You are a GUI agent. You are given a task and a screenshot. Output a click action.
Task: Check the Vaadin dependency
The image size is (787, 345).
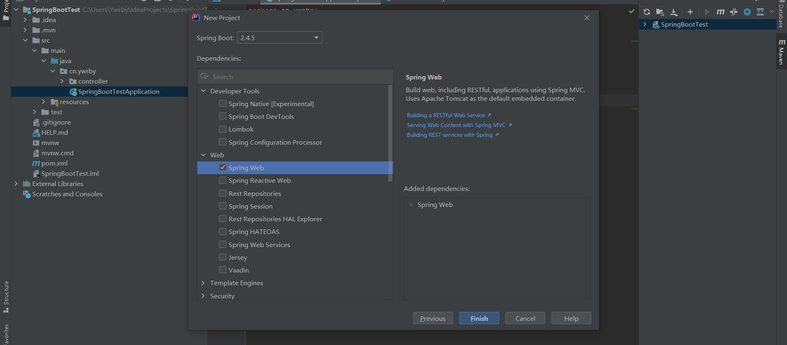click(x=223, y=270)
